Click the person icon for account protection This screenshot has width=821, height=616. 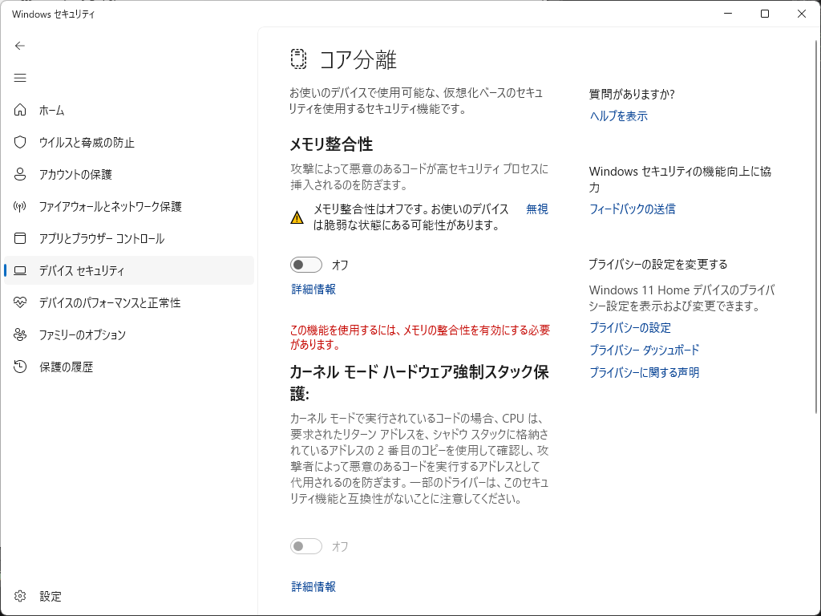coord(20,174)
